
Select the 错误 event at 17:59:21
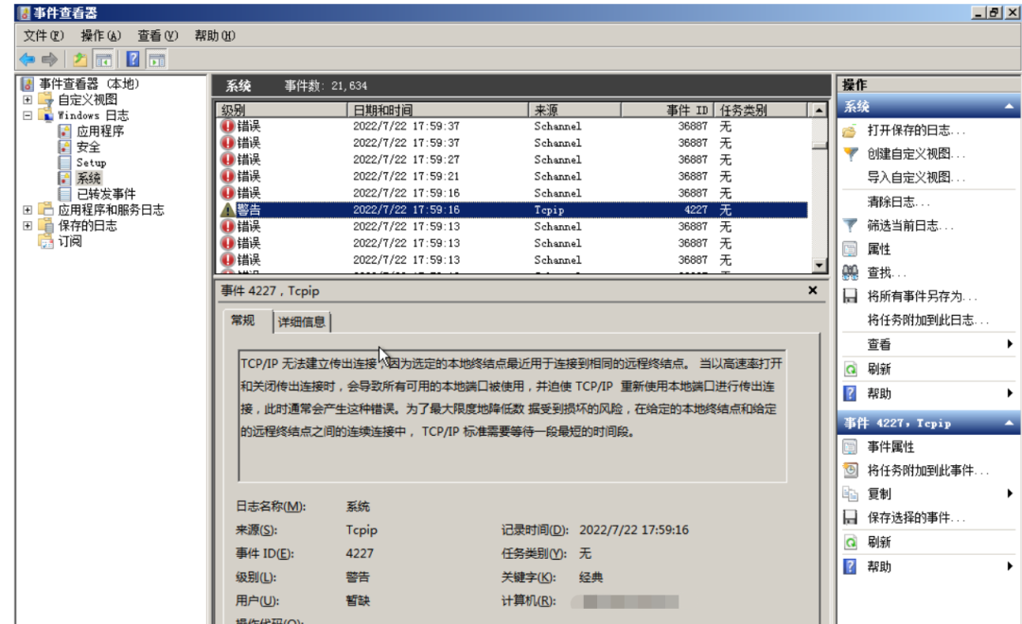tap(512, 177)
